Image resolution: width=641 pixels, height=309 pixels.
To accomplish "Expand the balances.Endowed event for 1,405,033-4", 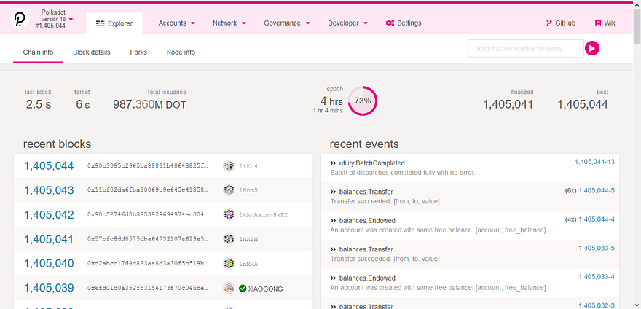I will [333, 278].
